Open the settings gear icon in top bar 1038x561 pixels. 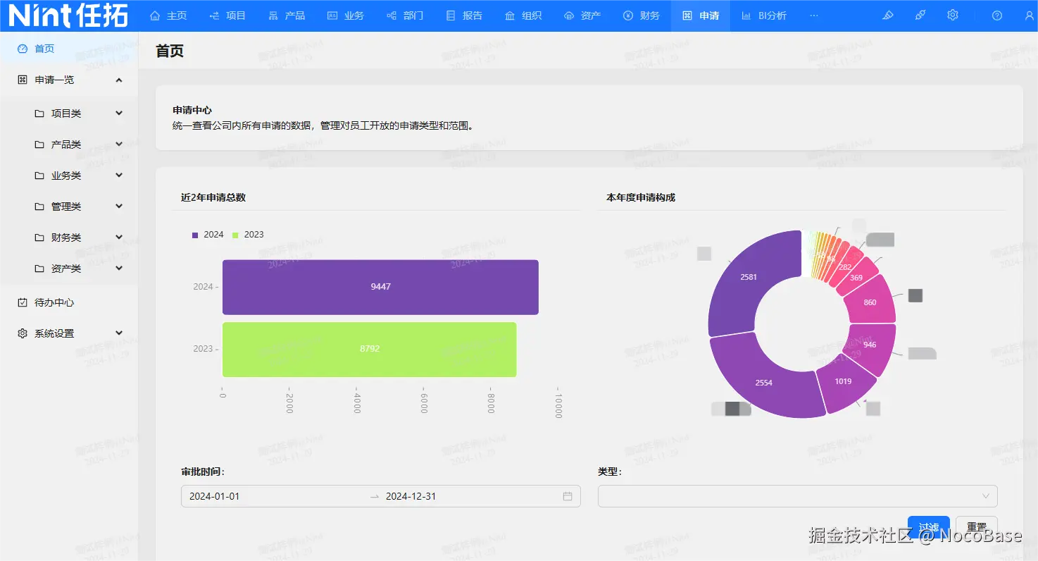coord(952,15)
